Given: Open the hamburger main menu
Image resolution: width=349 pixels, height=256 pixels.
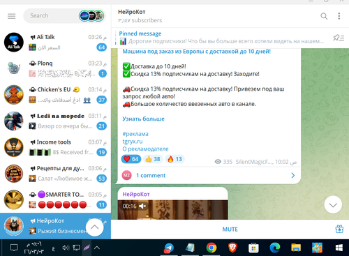Looking at the screenshot, I should tap(11, 16).
